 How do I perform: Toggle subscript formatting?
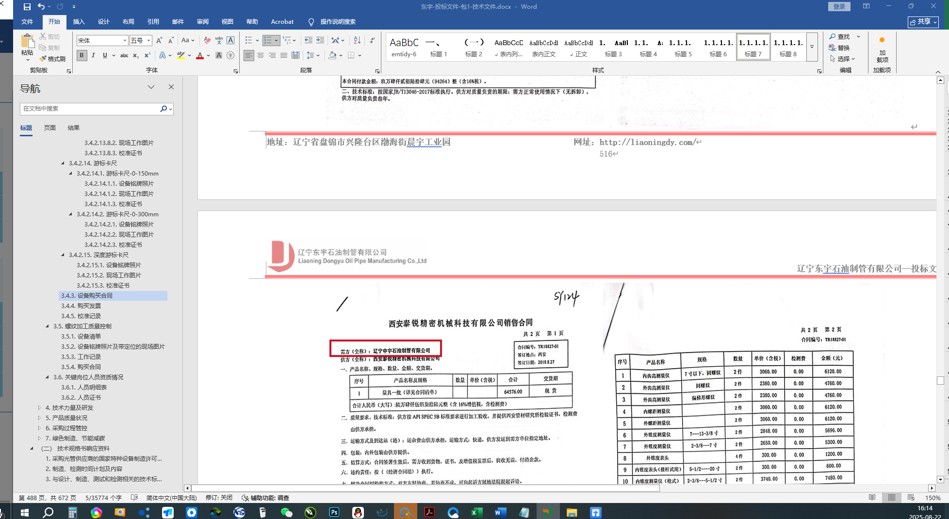136,55
